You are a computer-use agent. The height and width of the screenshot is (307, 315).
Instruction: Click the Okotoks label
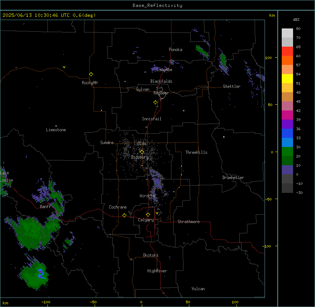151,255
